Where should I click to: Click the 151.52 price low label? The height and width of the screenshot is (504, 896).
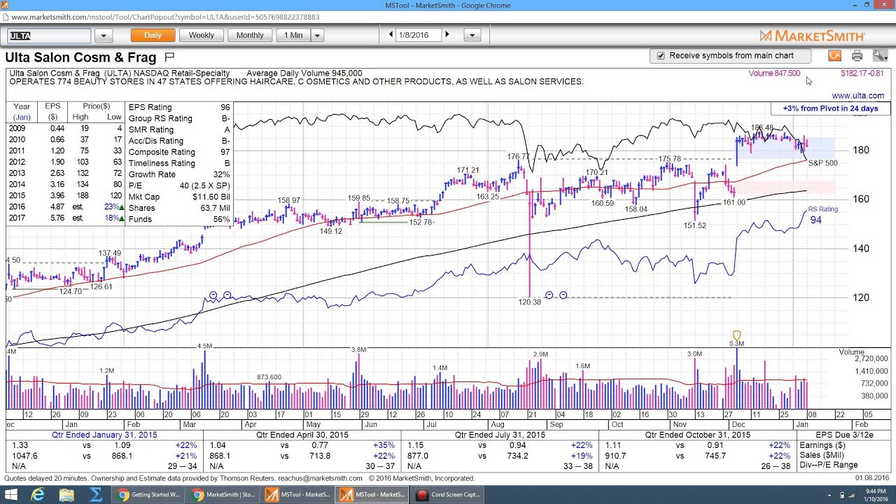[x=695, y=225]
